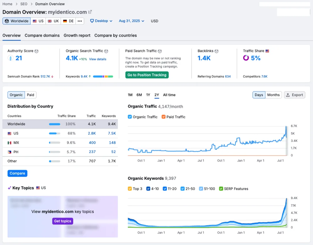This screenshot has height=245, width=313.
Task: Toggle the 51-100 keywords checkbox
Action: [201, 189]
